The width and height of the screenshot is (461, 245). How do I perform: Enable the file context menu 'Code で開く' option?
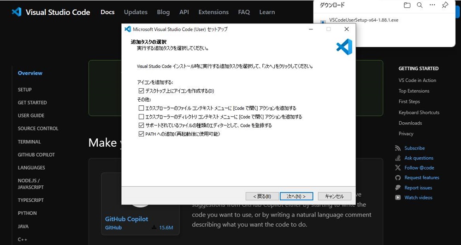[142, 108]
